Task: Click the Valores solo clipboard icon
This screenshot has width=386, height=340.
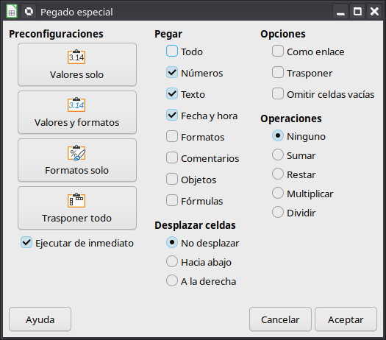Action: tap(76, 57)
